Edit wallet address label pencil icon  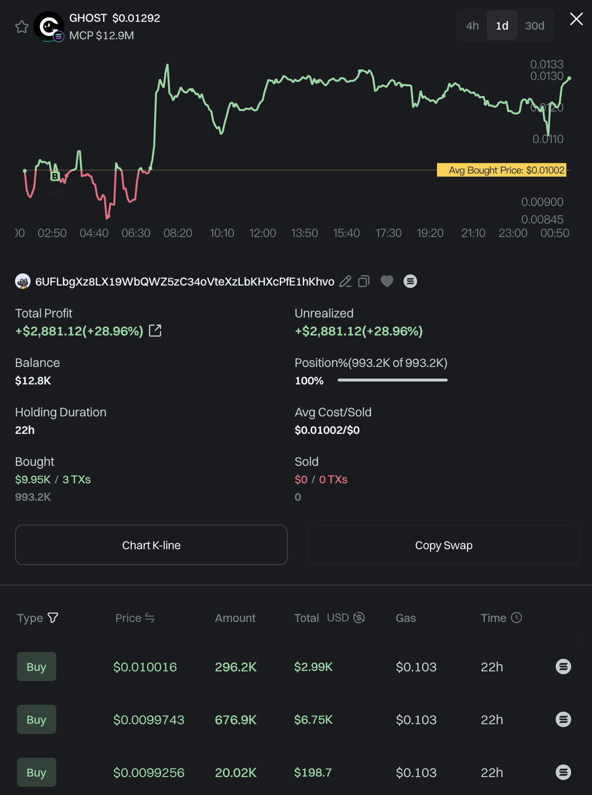[x=345, y=282]
